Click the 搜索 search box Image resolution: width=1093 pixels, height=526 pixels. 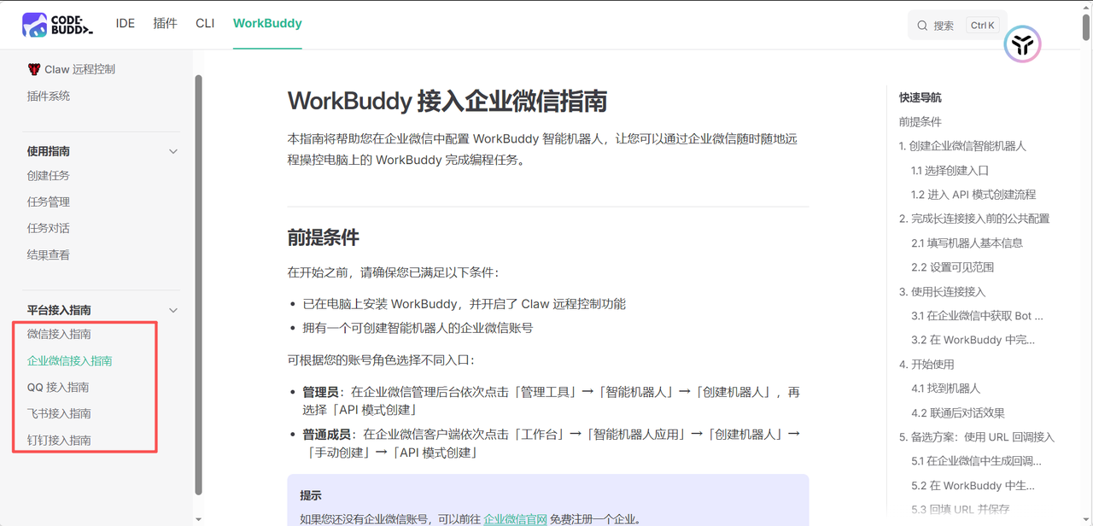pyautogui.click(x=957, y=26)
